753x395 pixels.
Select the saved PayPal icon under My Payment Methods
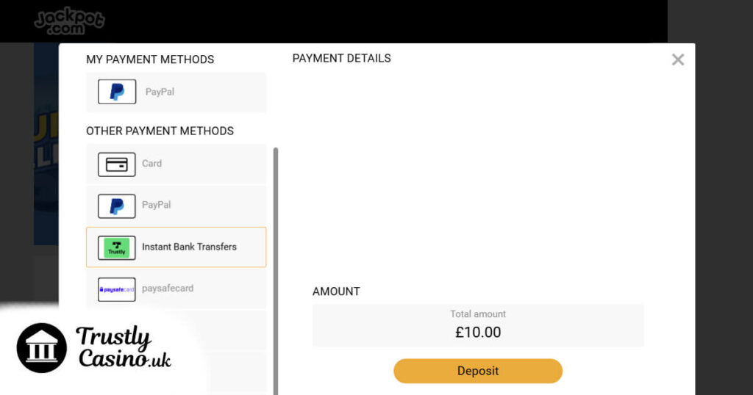click(117, 92)
